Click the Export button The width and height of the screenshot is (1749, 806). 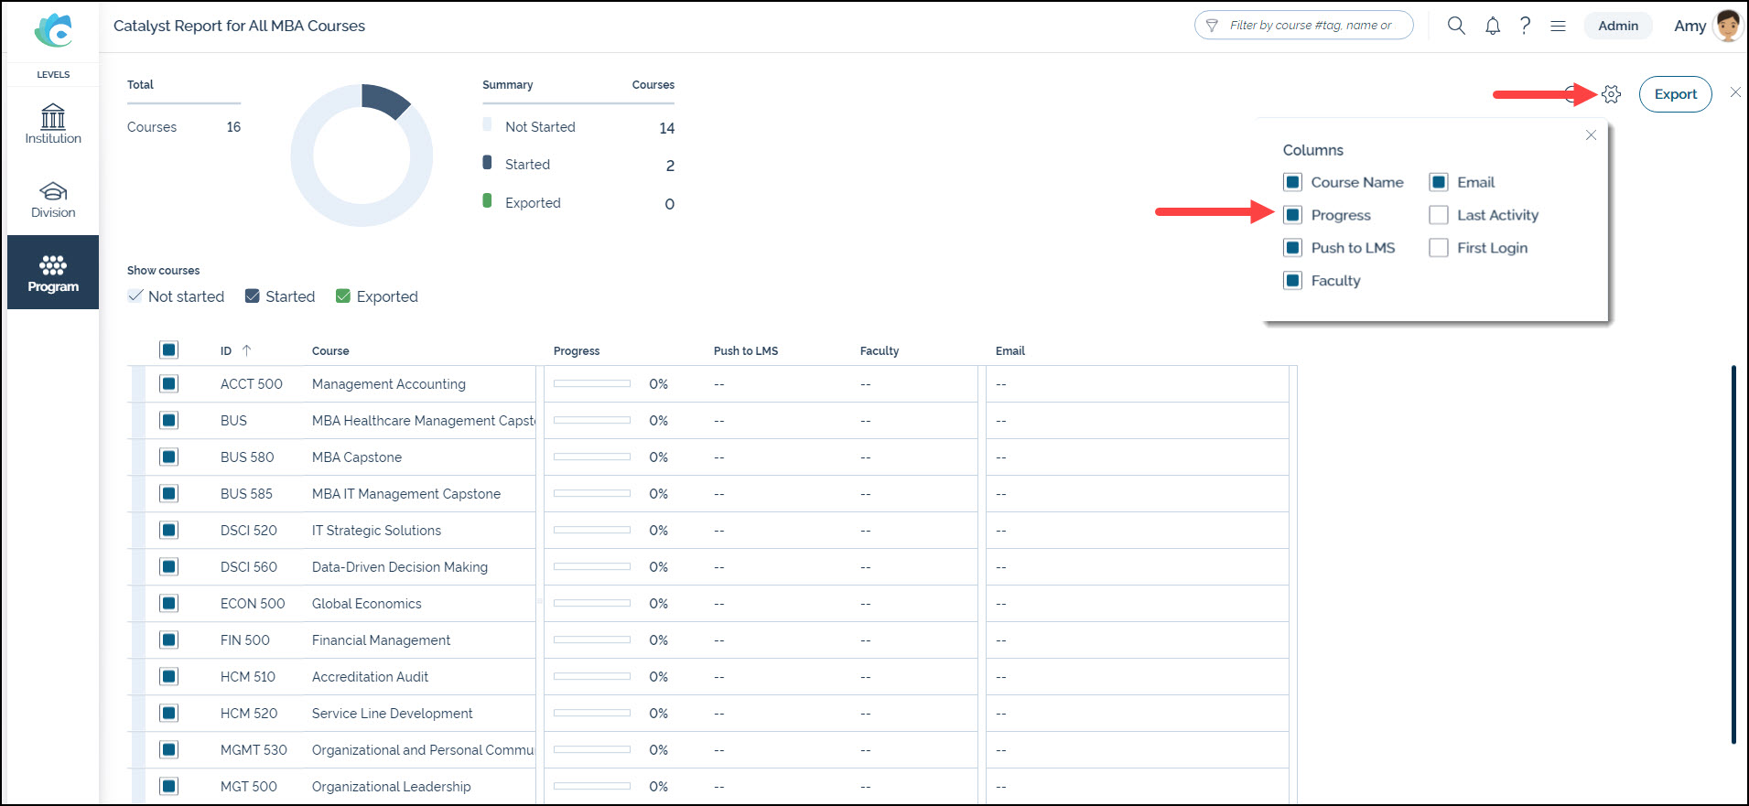point(1675,94)
